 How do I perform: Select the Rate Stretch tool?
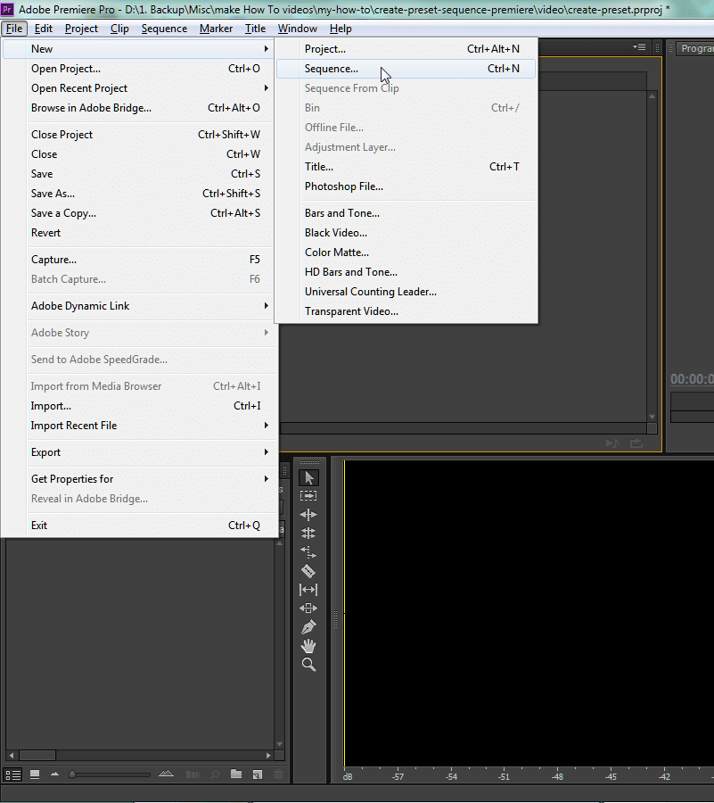point(308,552)
